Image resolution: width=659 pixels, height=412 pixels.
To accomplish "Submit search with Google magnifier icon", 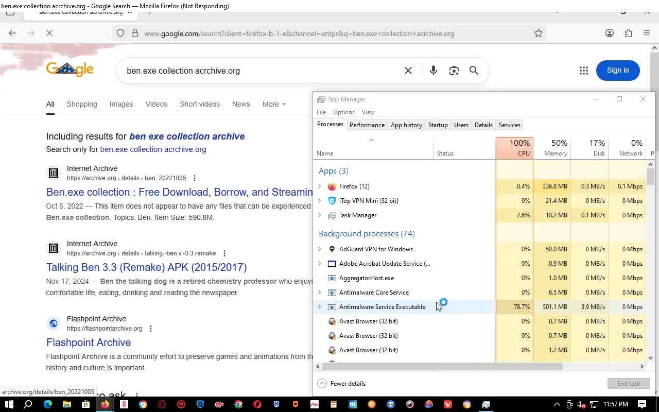I will (474, 71).
